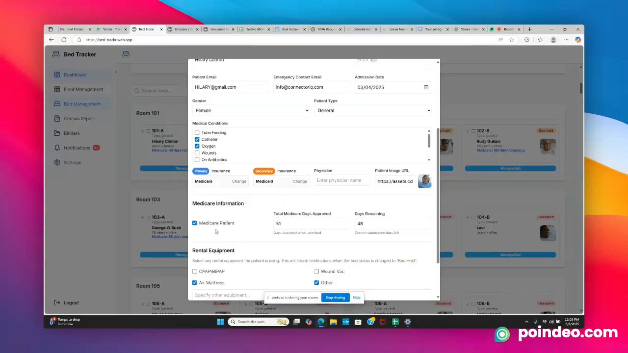This screenshot has width=628, height=353.
Task: View the Census Report section
Action: tap(79, 118)
